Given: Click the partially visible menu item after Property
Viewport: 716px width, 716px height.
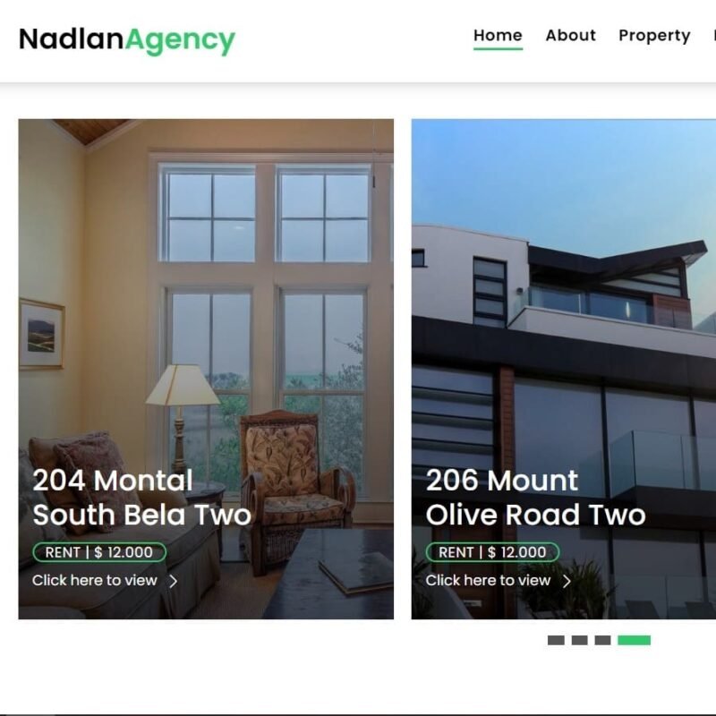Looking at the screenshot, I should coord(714,36).
